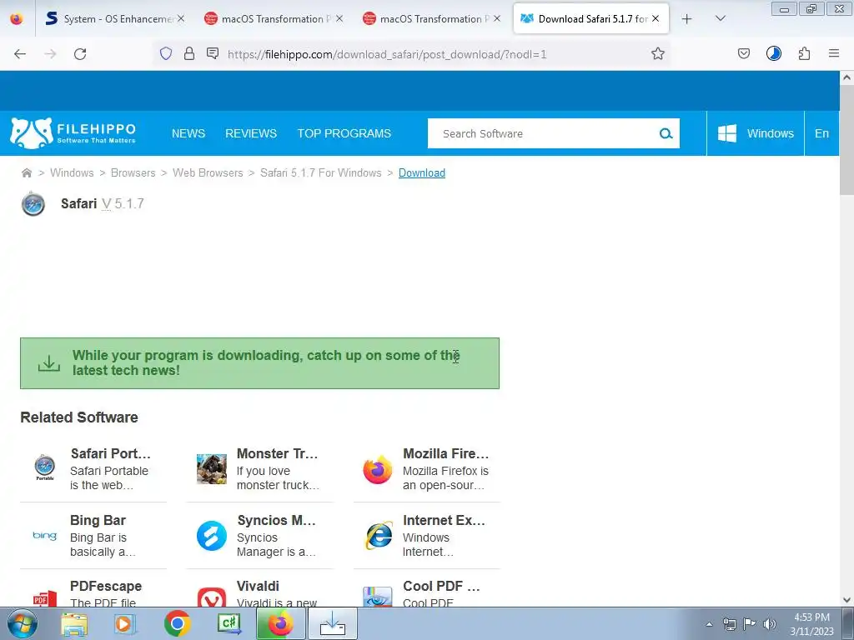Screen dimensions: 854x640
Task: Open the Bing Bar entry
Action: coord(93,536)
